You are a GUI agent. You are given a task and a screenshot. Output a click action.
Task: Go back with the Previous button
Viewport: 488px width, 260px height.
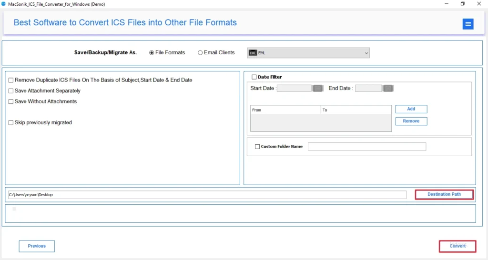click(x=37, y=246)
